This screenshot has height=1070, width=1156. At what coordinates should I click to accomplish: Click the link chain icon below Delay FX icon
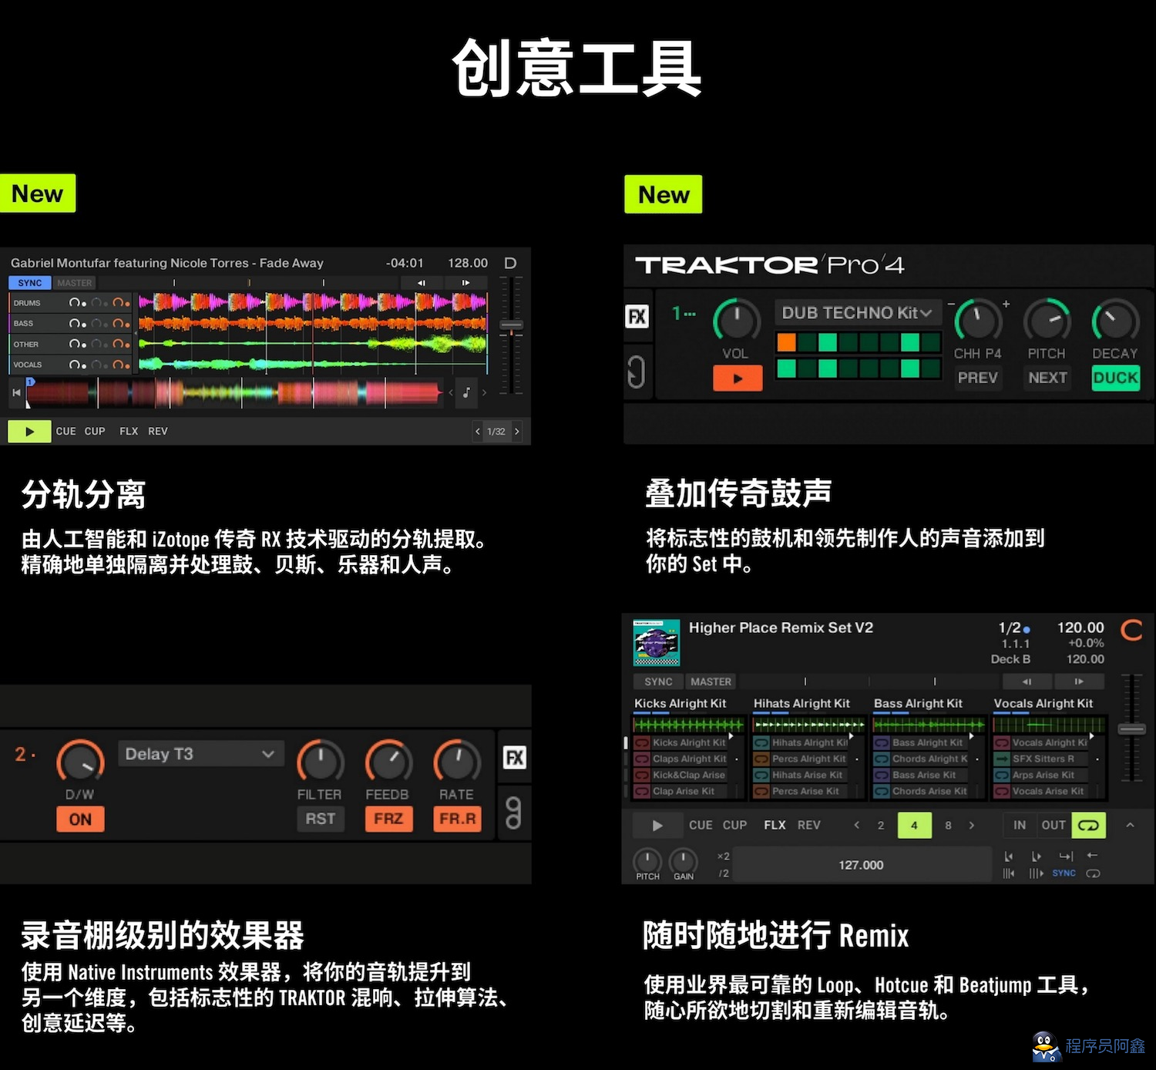[x=513, y=813]
